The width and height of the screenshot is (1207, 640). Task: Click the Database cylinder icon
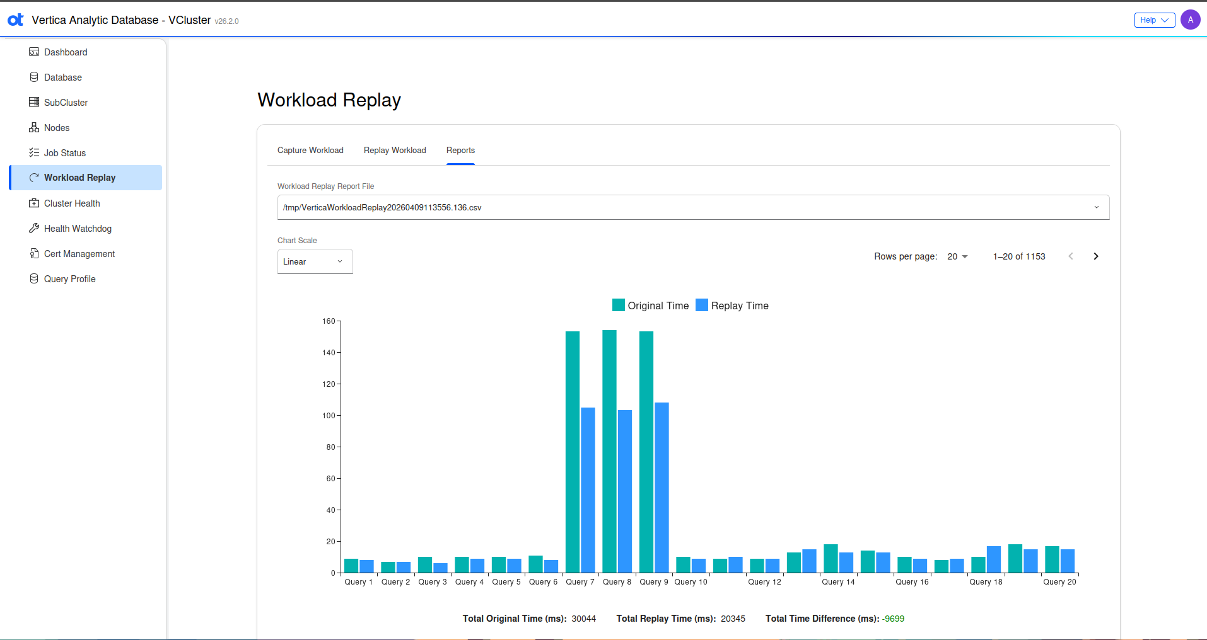tap(34, 77)
